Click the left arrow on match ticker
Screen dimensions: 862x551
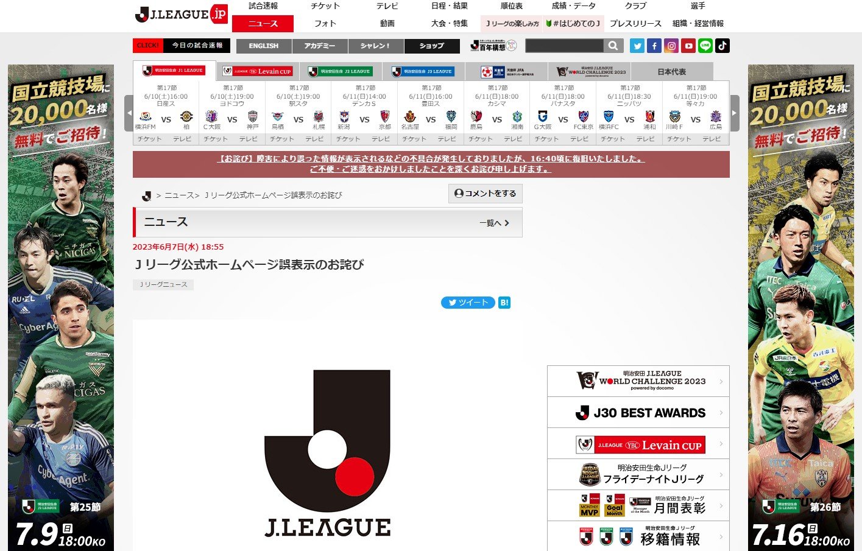coord(129,113)
